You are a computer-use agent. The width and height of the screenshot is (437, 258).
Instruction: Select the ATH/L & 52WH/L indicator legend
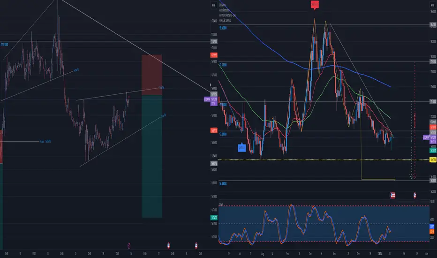coord(225,20)
